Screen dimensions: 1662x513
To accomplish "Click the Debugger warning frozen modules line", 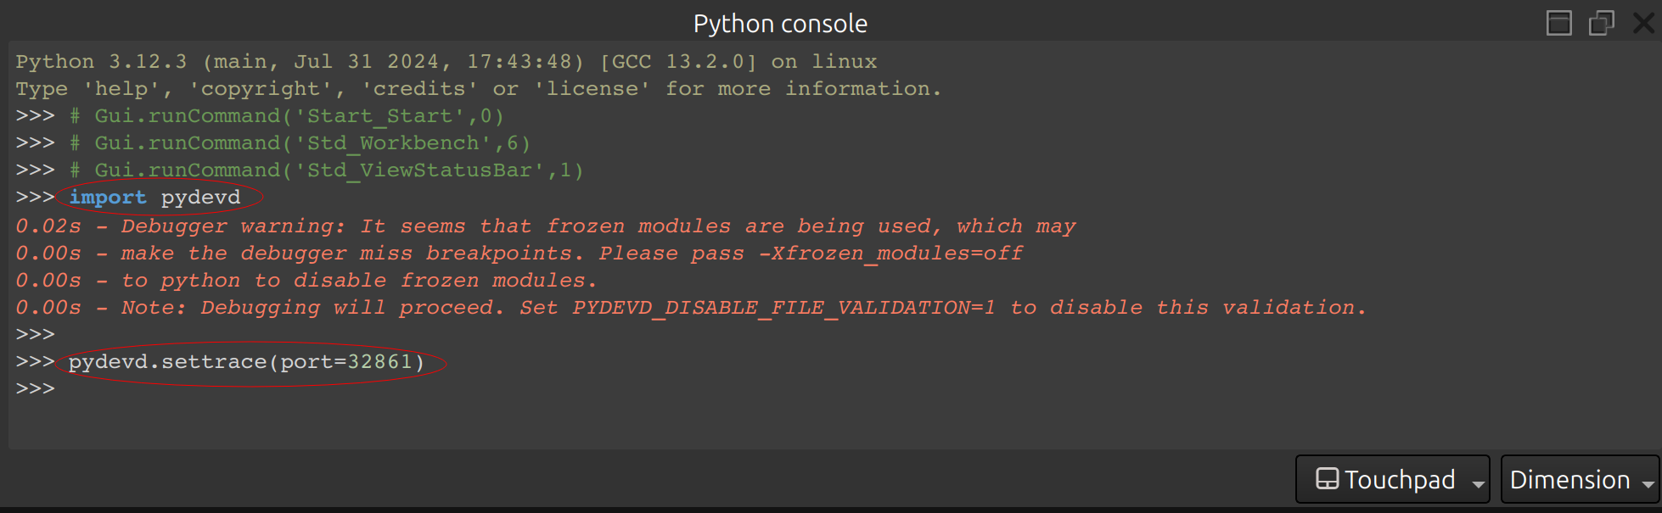I will (x=545, y=226).
